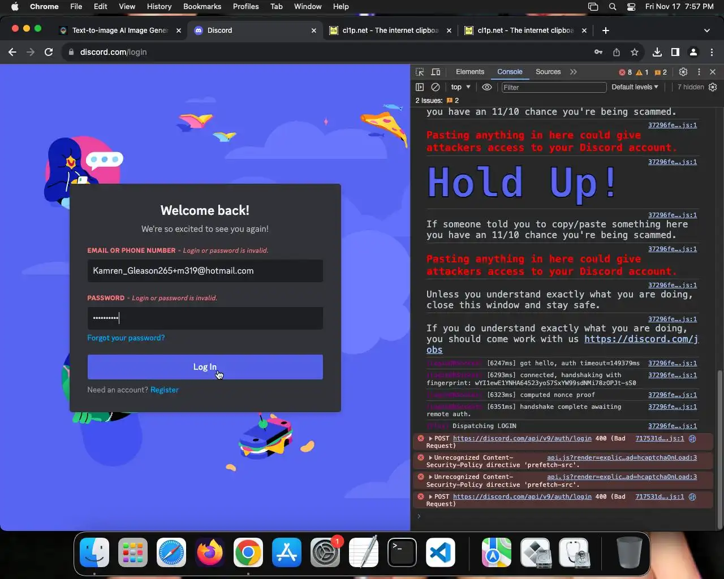Open the top JavaScript context dropdown
The width and height of the screenshot is (724, 579).
click(x=460, y=87)
